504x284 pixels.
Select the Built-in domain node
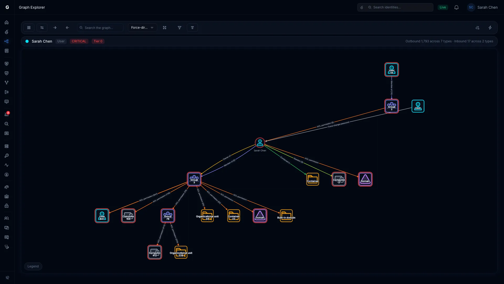click(286, 216)
